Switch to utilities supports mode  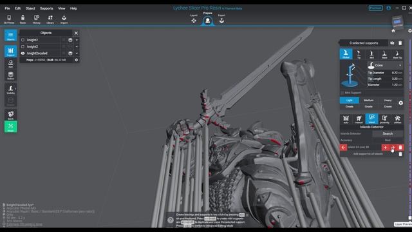click(x=398, y=119)
